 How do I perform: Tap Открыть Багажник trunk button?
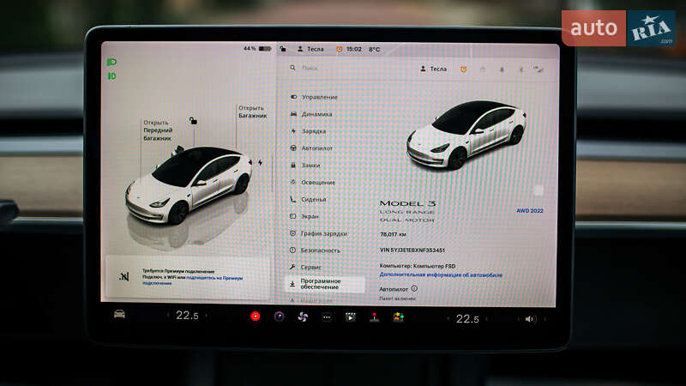coord(252,112)
